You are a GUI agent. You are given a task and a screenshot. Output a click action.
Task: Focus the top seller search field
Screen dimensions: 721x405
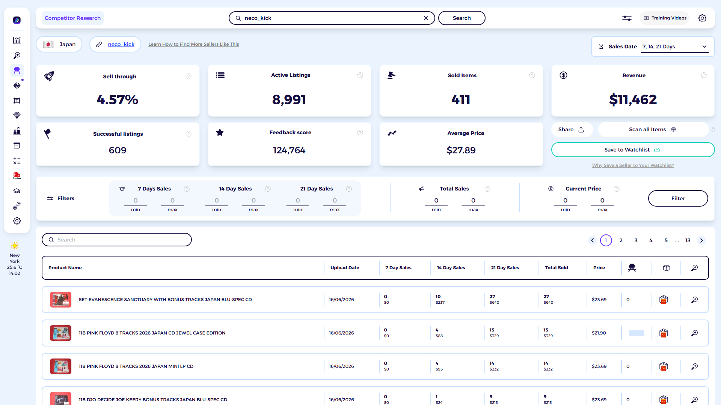coord(332,18)
